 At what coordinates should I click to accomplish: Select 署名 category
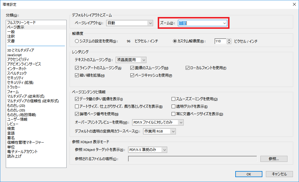(11, 138)
